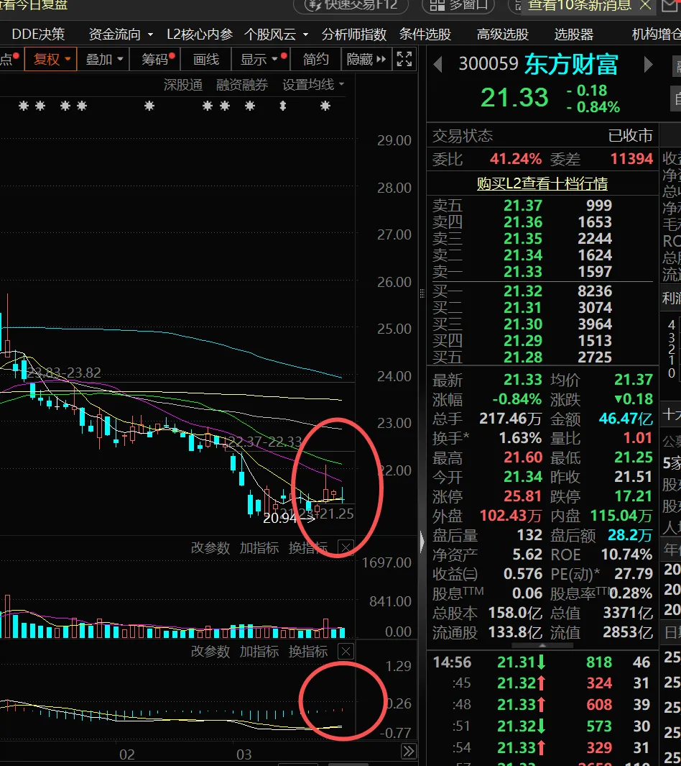Image resolution: width=681 pixels, height=766 pixels.
Task: Click the 02 month label on time axis
Action: coord(127,754)
